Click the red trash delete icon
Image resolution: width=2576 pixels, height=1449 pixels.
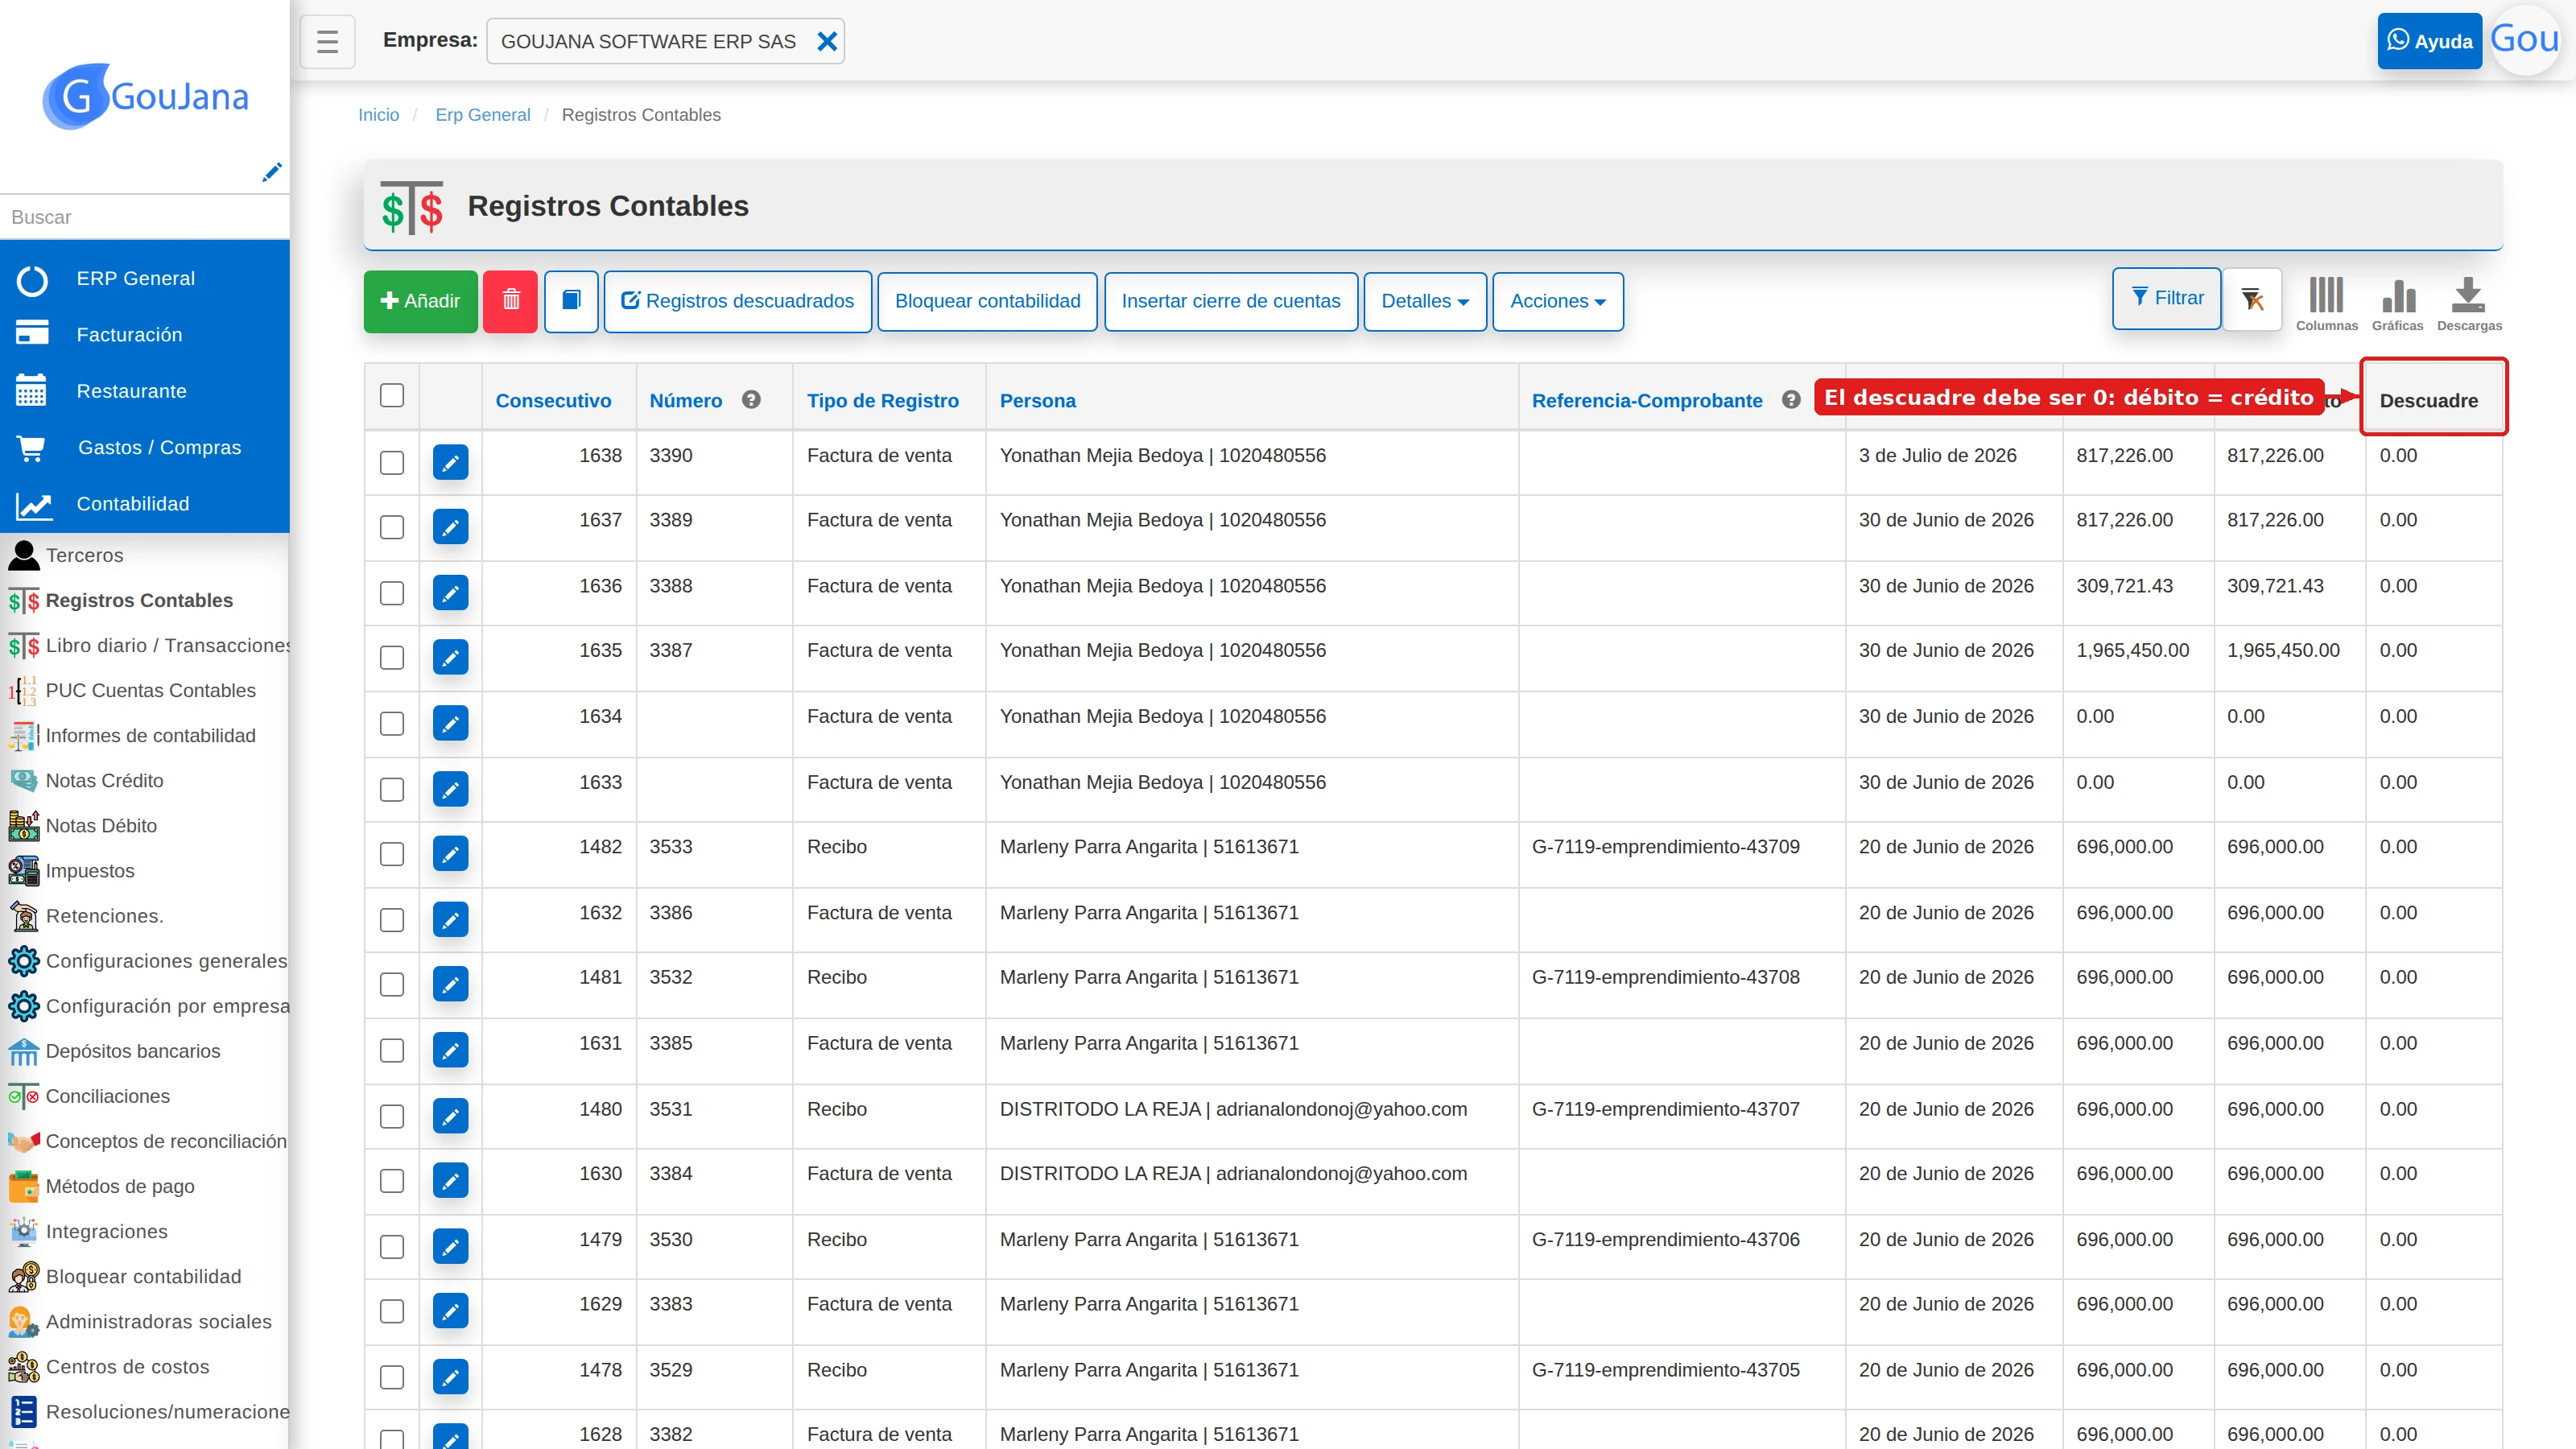(510, 301)
